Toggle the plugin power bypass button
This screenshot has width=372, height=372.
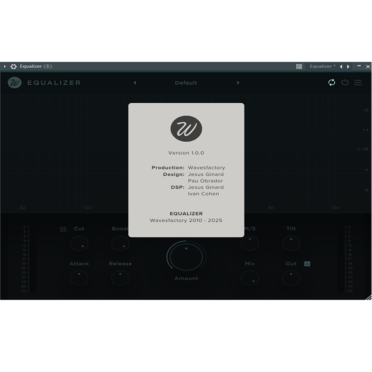click(x=345, y=82)
